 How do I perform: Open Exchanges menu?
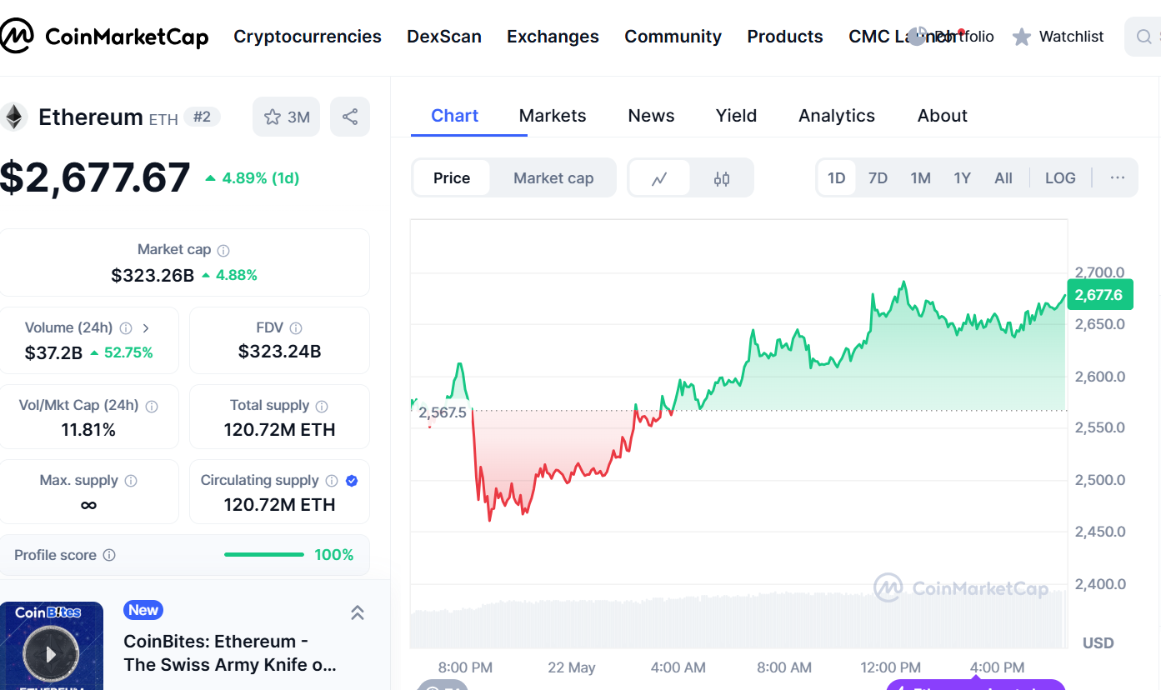pos(553,37)
